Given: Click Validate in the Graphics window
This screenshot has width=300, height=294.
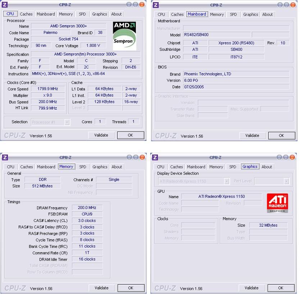Looking at the screenshot, I should click(x=251, y=288).
